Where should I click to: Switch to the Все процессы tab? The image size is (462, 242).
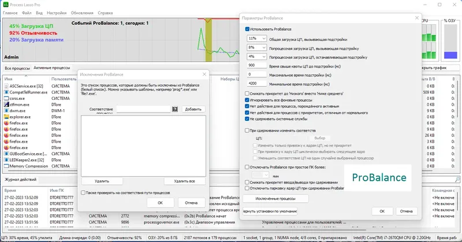pos(17,68)
